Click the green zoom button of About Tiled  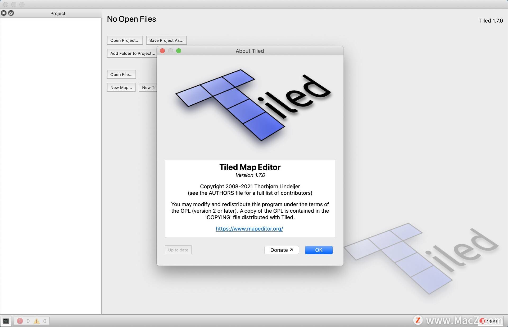pyautogui.click(x=179, y=51)
